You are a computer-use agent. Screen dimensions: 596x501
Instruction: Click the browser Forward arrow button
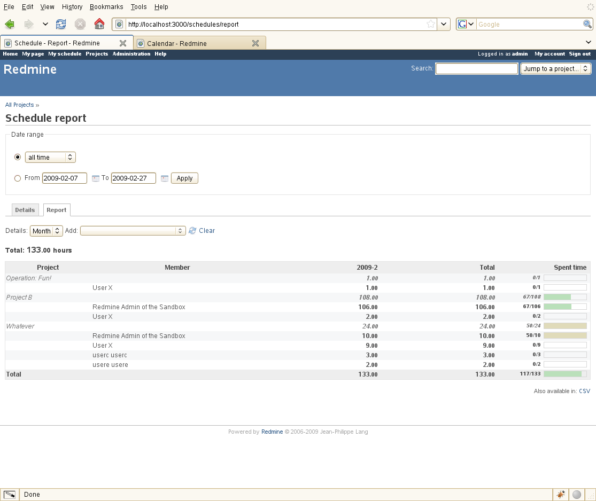28,25
